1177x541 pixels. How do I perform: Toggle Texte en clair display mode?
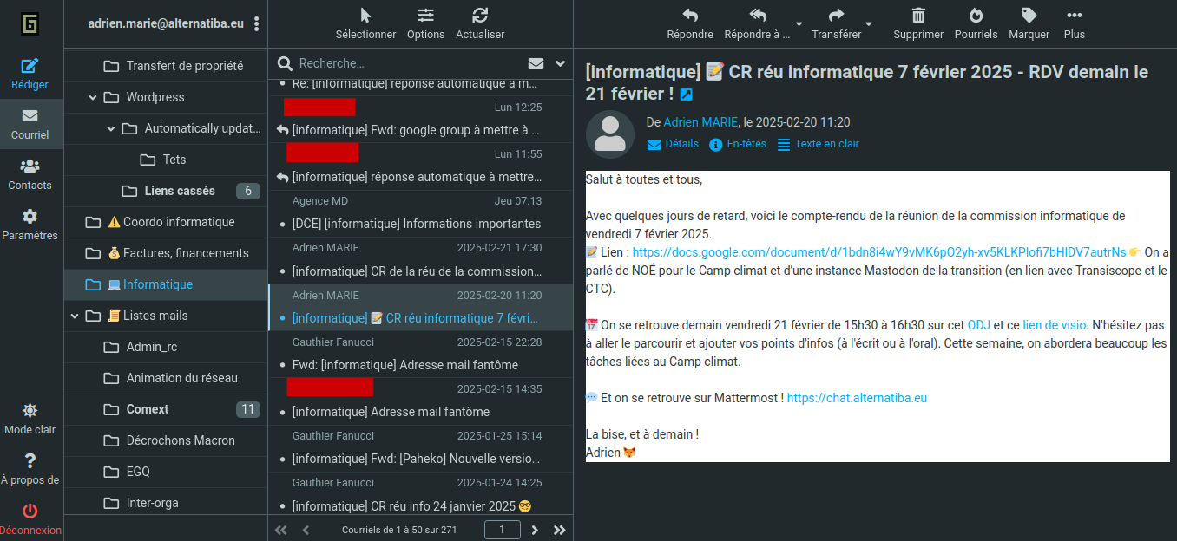[818, 144]
